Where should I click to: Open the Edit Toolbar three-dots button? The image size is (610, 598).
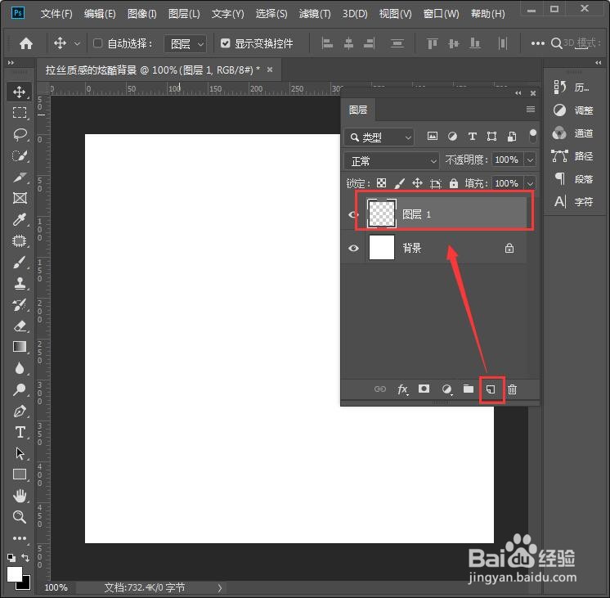point(20,538)
